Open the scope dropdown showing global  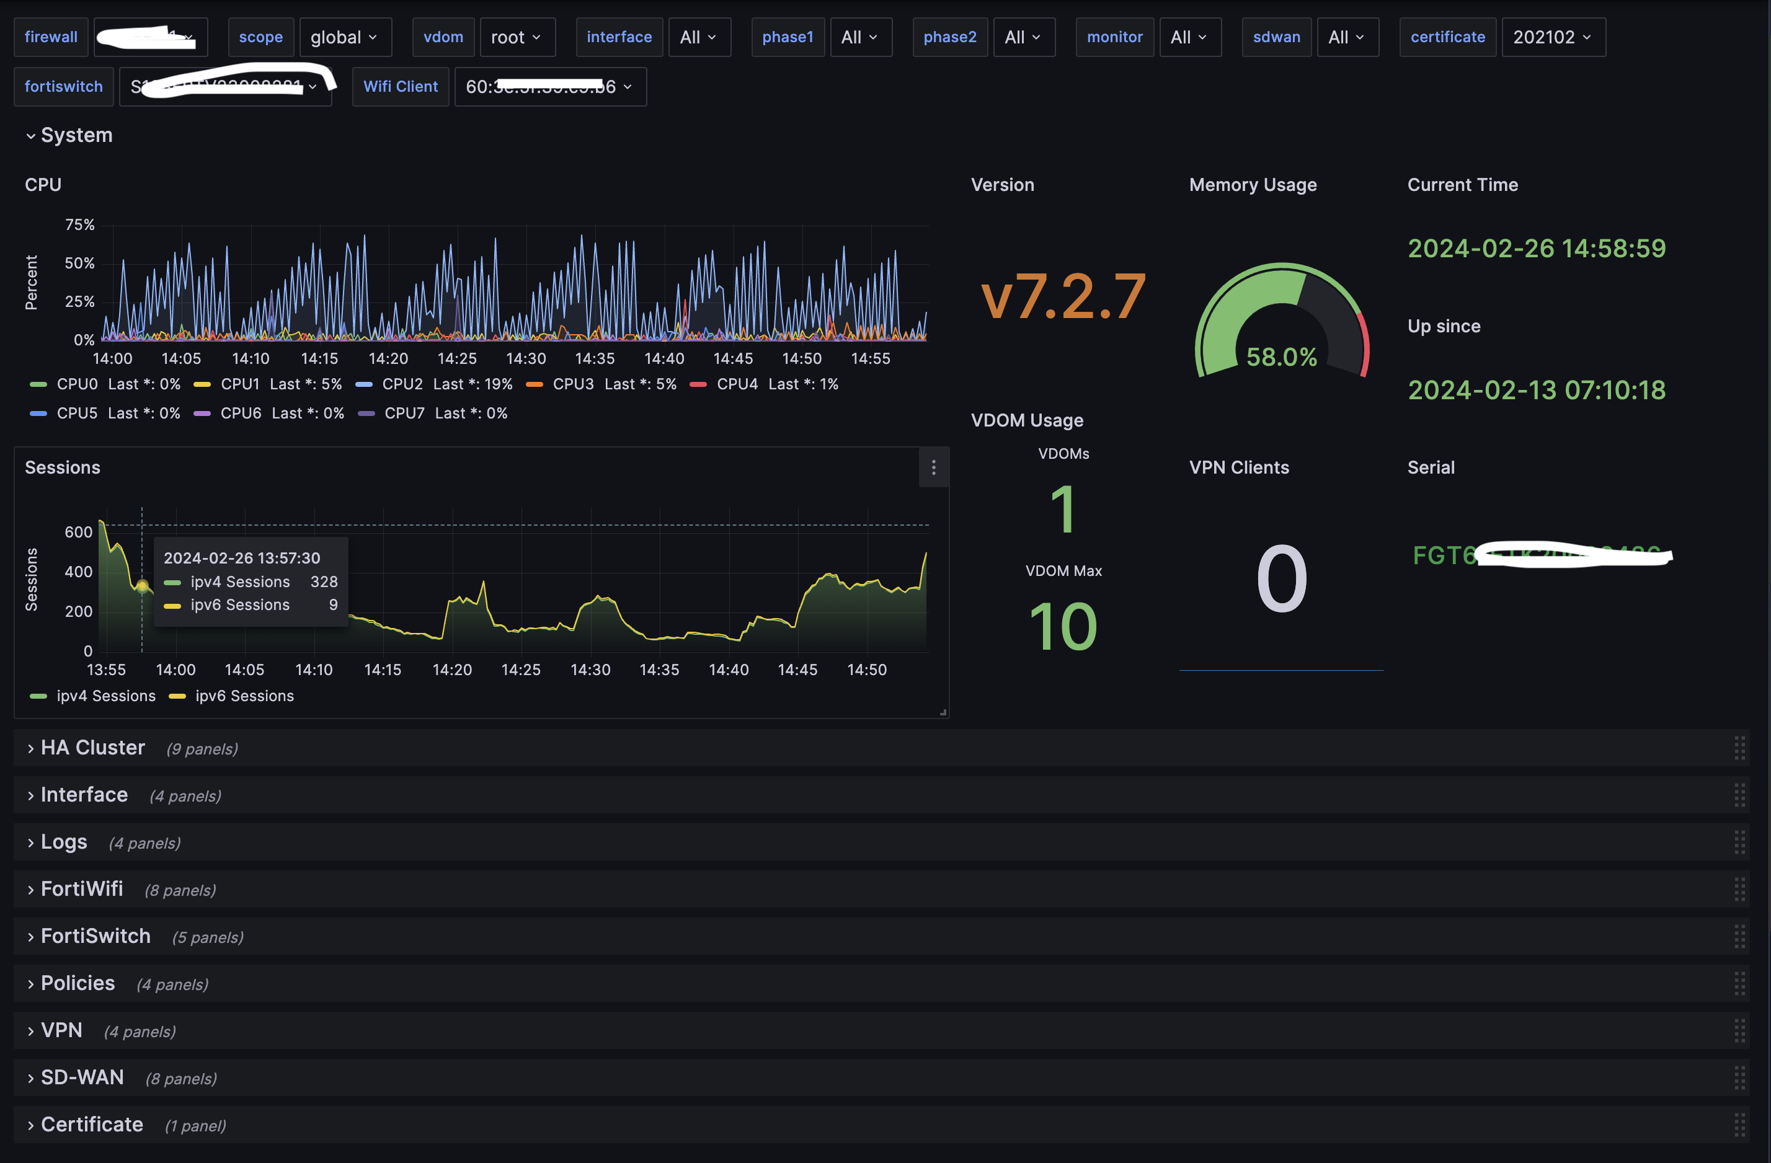[345, 37]
